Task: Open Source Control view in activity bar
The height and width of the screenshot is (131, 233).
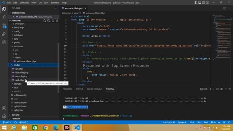Action: pyautogui.click(x=4, y=26)
